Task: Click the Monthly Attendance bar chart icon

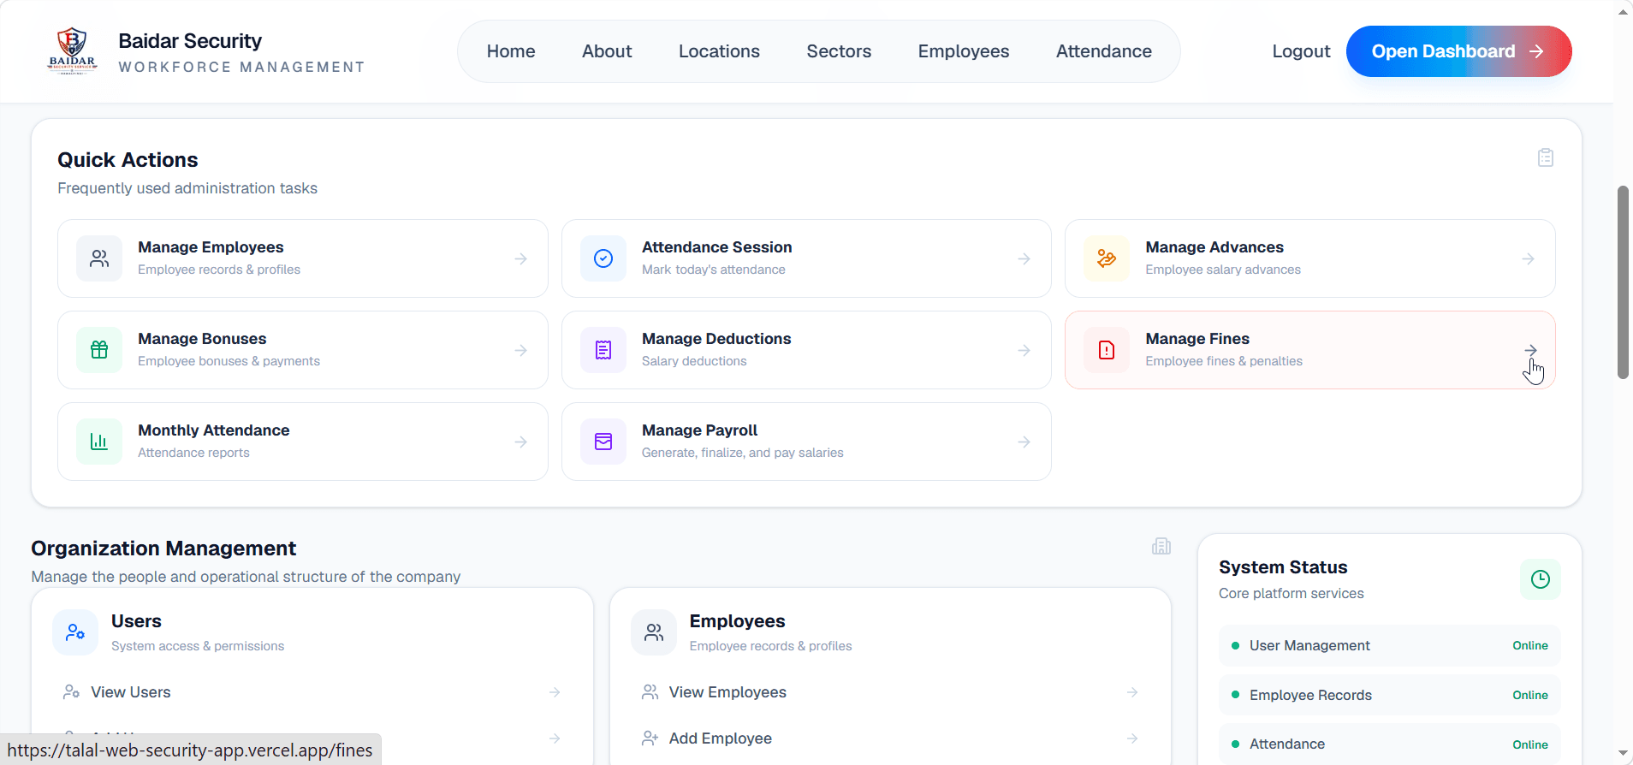Action: click(99, 442)
